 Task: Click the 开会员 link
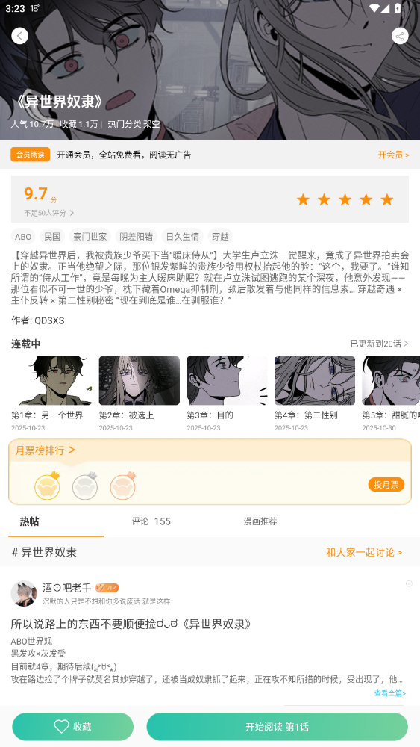[393, 155]
